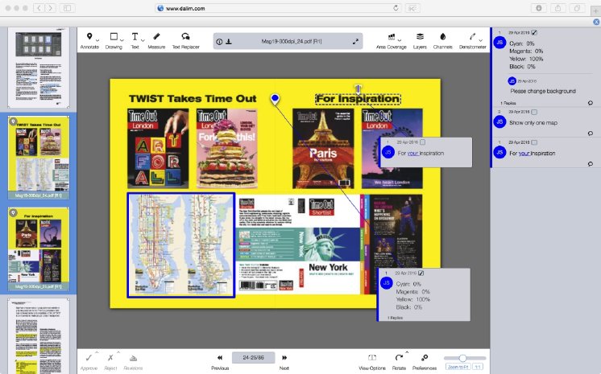This screenshot has height=374, width=601.
Task: Expand '1 Replies' in sidebar thread
Action: [508, 104]
